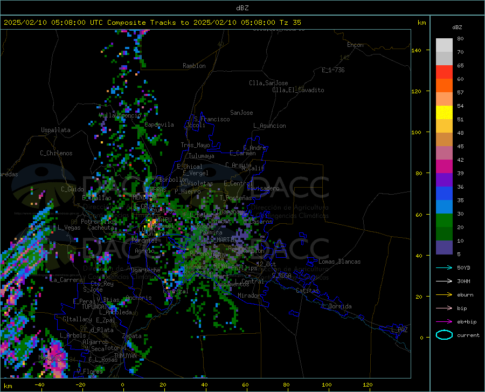Click the 'Mirador' map label
485x392 pixels.
(248, 295)
